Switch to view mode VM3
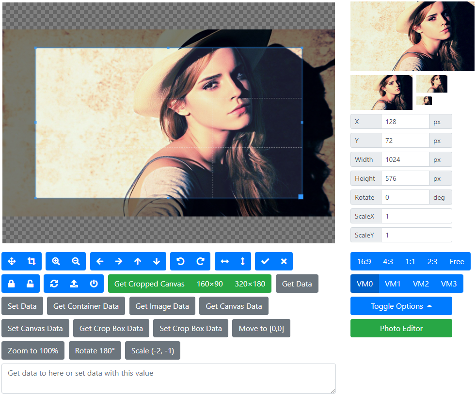Image resolution: width=476 pixels, height=396 pixels. click(449, 284)
